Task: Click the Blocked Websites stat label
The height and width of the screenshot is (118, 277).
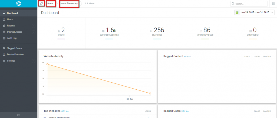Action: (x=109, y=35)
